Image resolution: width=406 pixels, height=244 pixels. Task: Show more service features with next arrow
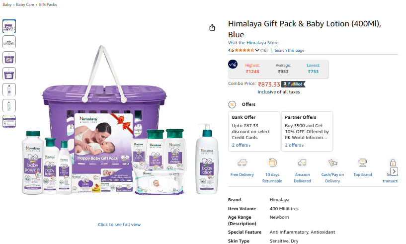coord(394,171)
